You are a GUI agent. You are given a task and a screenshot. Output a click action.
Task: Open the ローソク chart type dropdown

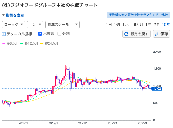14,25
